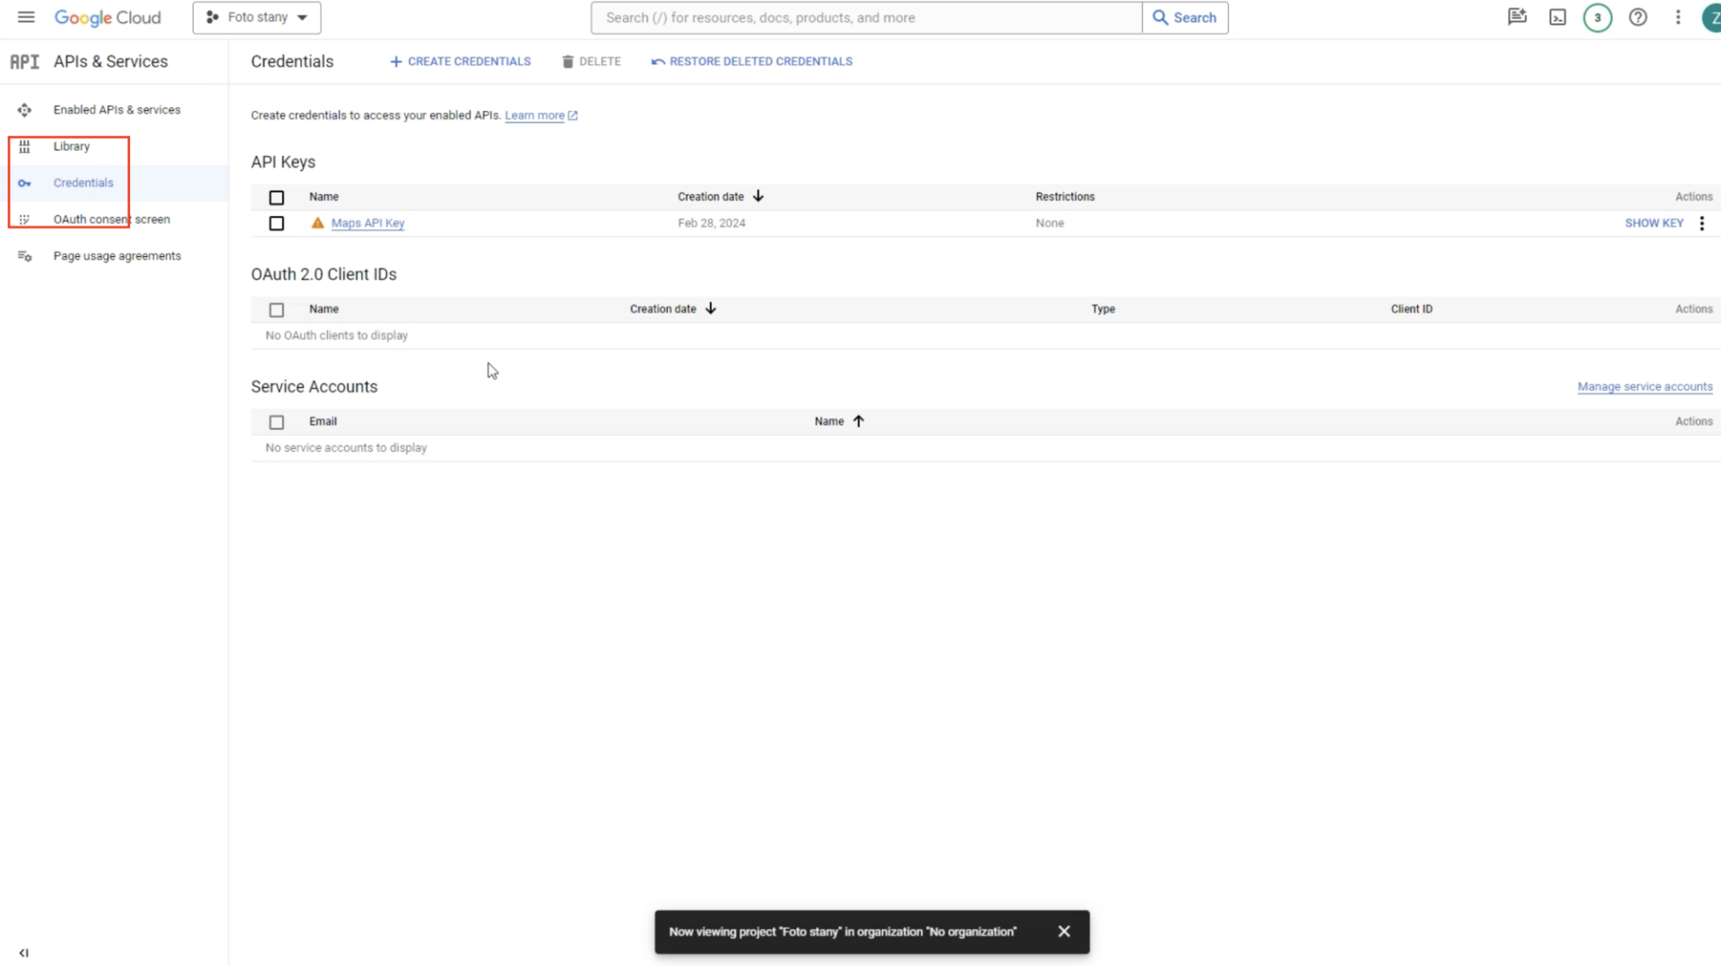Open OAuth consent screen
Image resolution: width=1721 pixels, height=966 pixels.
(111, 220)
